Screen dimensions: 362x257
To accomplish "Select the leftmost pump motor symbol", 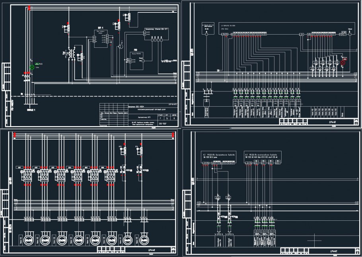I will coord(28,240).
